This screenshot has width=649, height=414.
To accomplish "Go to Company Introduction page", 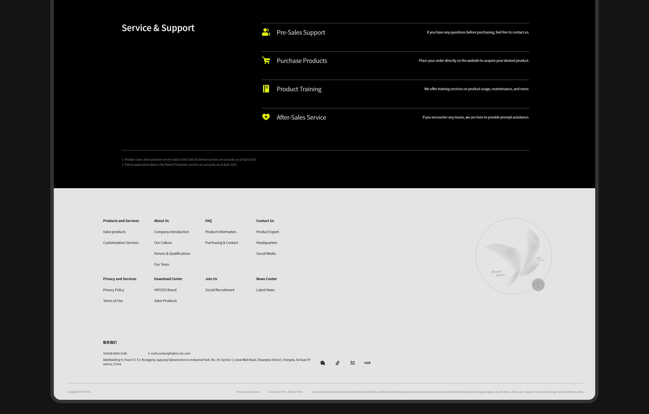I will point(171,232).
